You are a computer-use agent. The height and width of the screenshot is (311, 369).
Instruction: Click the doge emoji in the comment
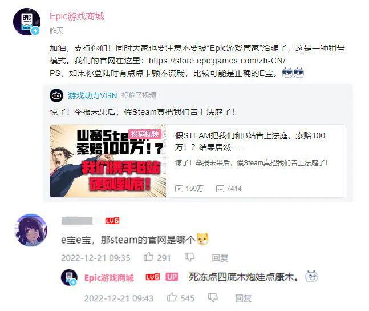coord(202,239)
